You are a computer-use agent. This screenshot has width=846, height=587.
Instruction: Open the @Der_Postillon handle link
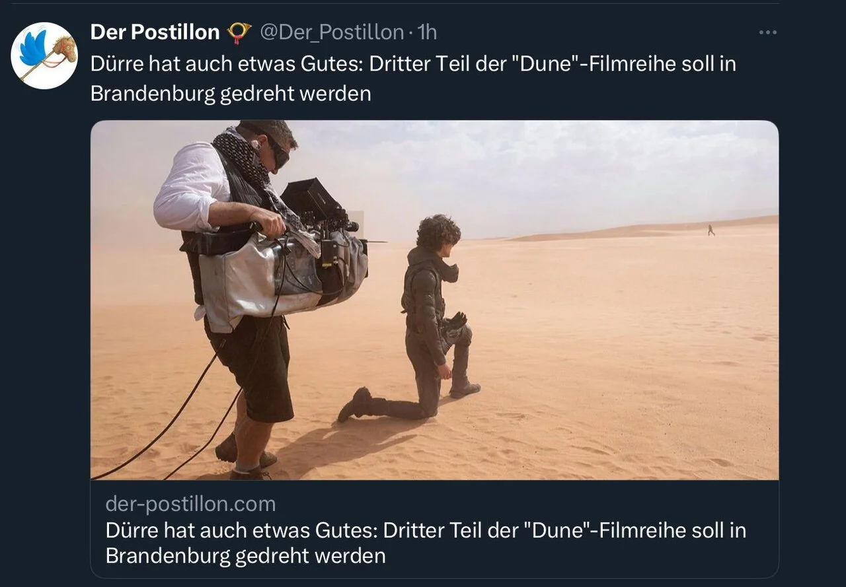(331, 32)
